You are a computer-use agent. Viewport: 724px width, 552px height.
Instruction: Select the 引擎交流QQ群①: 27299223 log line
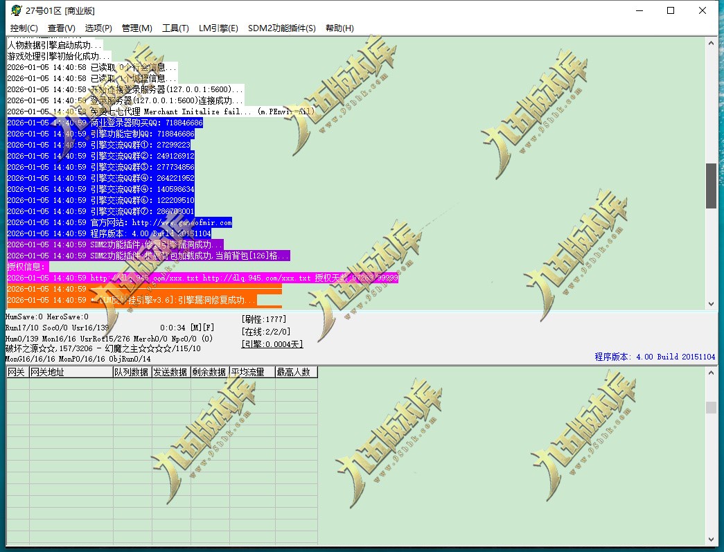point(99,145)
